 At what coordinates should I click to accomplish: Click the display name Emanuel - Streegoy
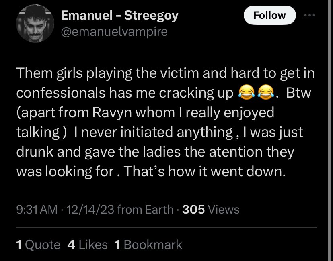click(x=119, y=16)
